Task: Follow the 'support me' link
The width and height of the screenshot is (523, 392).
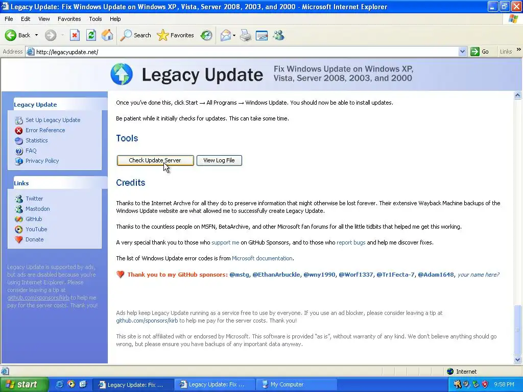Action: pos(225,242)
